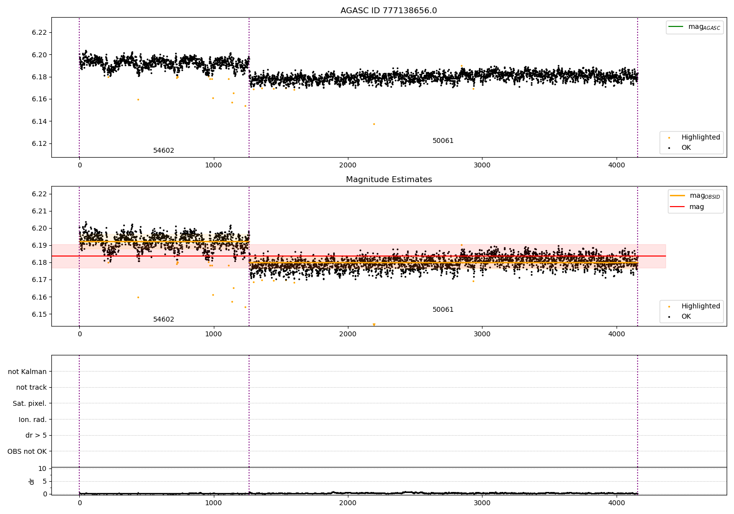Click the 'Sat. pixel.' axis label
Viewport: 734px width, 514px height.
point(29,404)
